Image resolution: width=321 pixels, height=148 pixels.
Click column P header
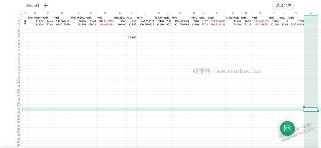pyautogui.click(x=217, y=13)
